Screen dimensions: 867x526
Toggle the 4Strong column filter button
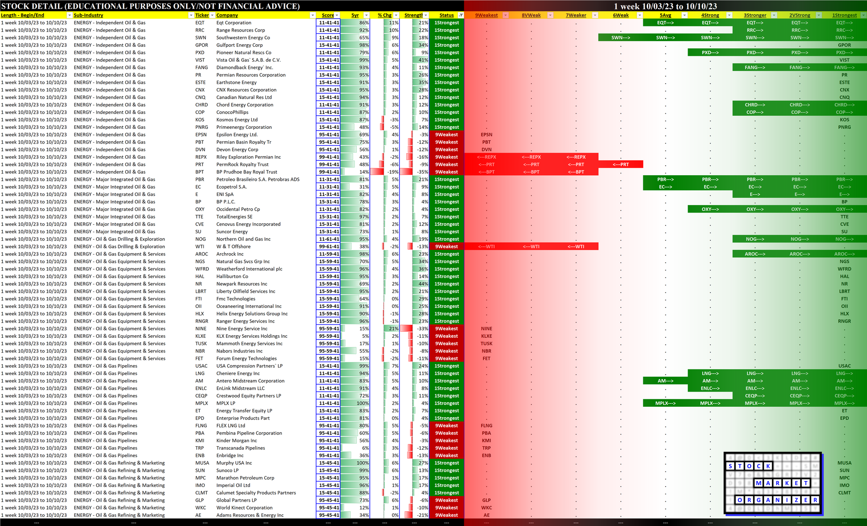[x=729, y=15]
